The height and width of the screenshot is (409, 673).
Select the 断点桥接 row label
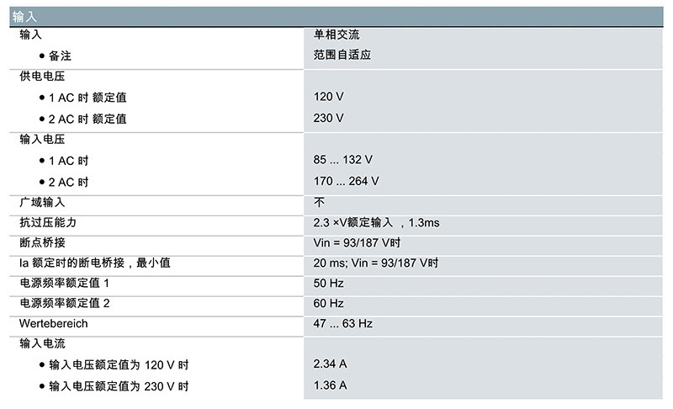click(x=42, y=243)
